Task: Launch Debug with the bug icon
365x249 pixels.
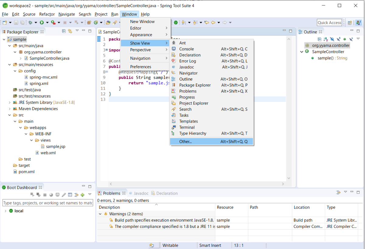Action: [x=30, y=22]
